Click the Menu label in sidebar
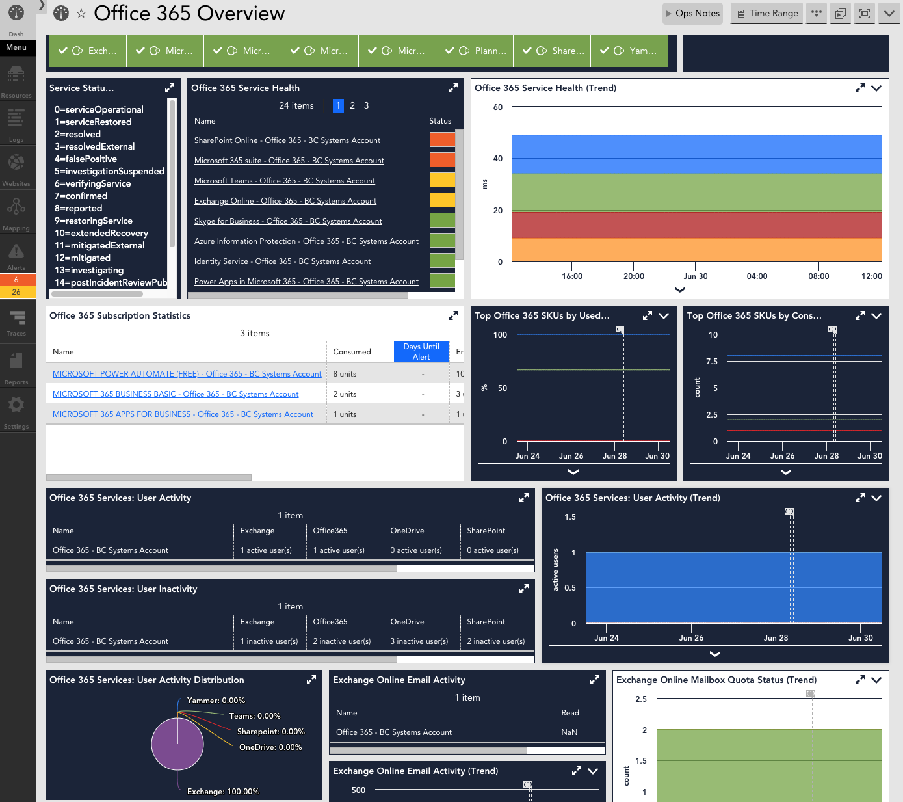The image size is (903, 802). (x=16, y=47)
